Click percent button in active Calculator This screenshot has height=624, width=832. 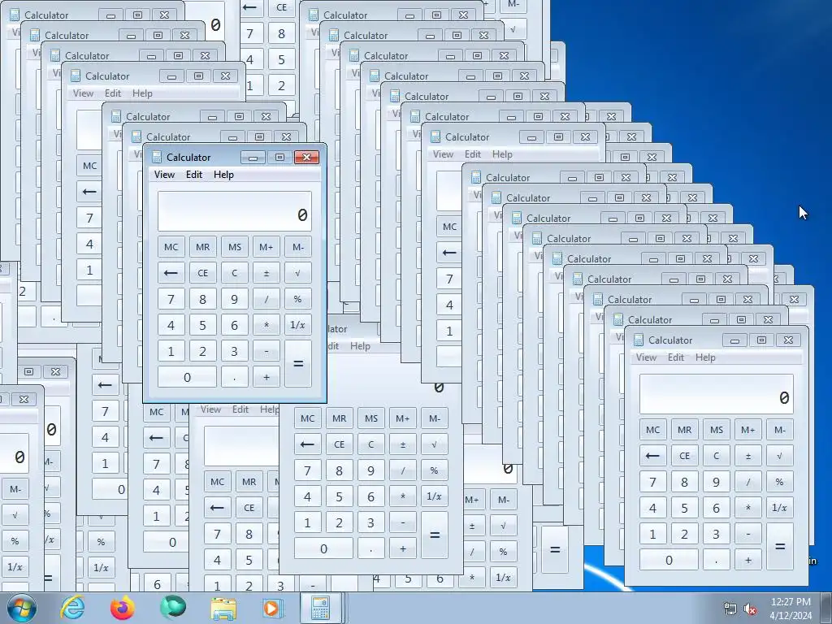pyautogui.click(x=297, y=299)
